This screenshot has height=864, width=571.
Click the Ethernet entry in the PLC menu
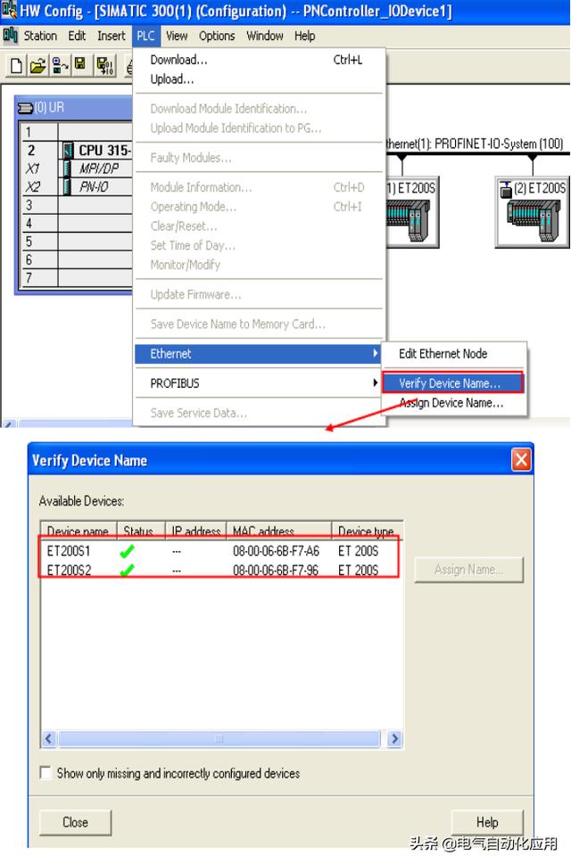click(258, 354)
